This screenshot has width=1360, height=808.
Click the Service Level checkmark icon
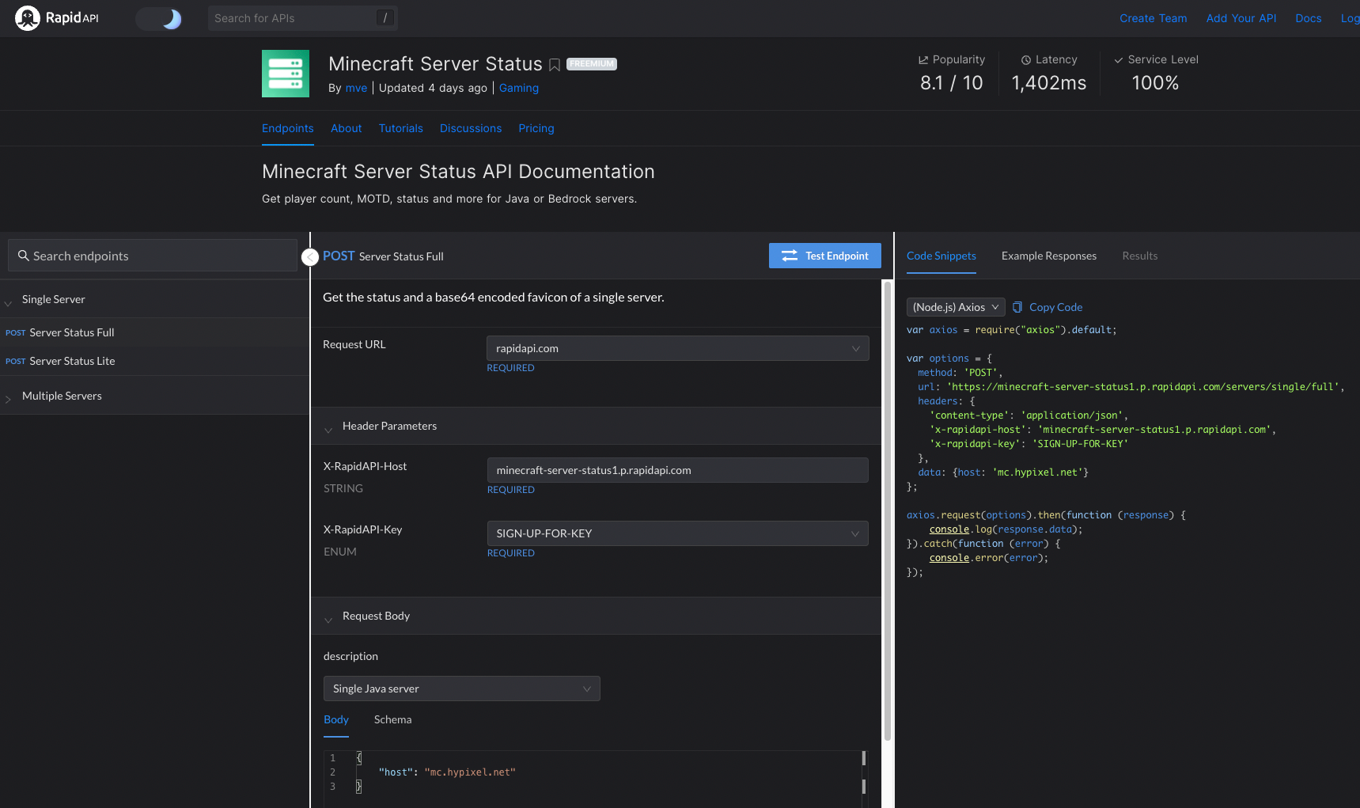(1119, 60)
